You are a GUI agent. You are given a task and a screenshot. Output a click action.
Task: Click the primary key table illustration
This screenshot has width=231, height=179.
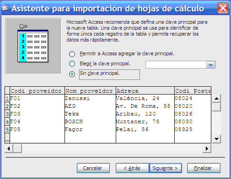(x=33, y=46)
